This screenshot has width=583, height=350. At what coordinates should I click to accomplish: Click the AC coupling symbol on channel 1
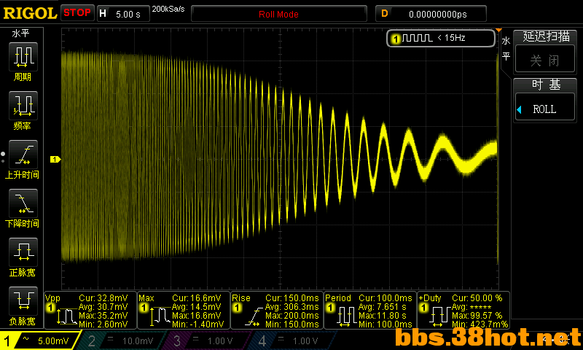(x=26, y=339)
